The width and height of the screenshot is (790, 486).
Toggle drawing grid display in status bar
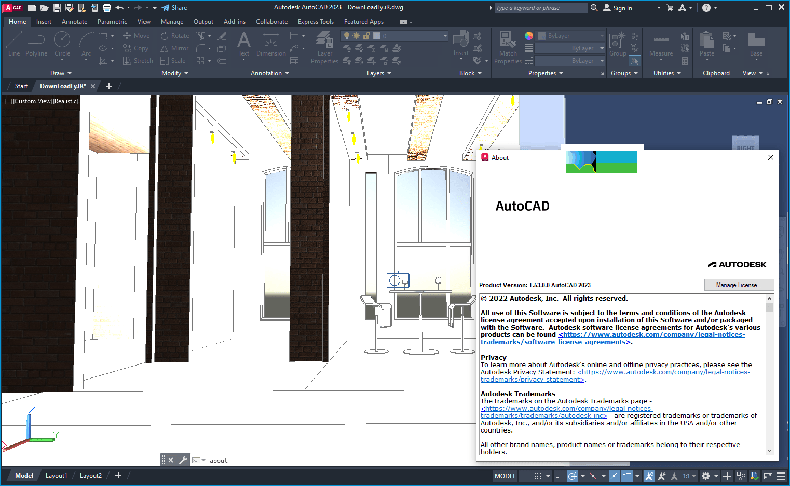tap(525, 476)
